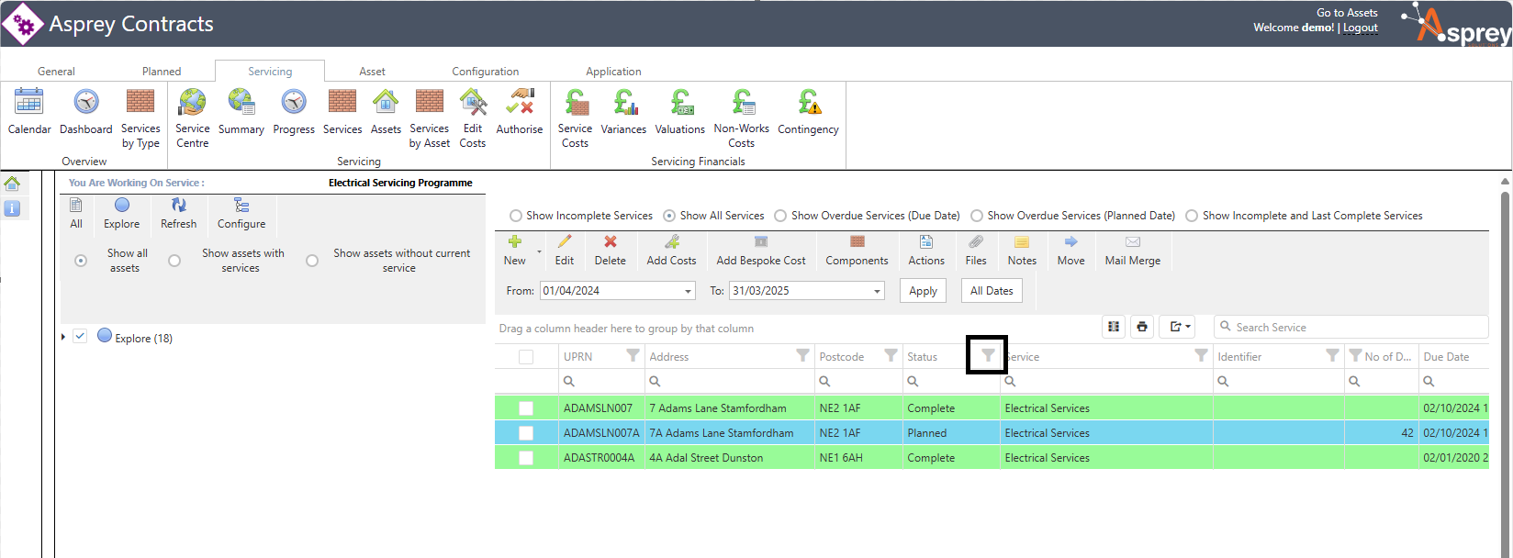The image size is (1513, 558).
Task: Tick the checkbox for ADAMSLN007 row
Action: pyautogui.click(x=526, y=408)
